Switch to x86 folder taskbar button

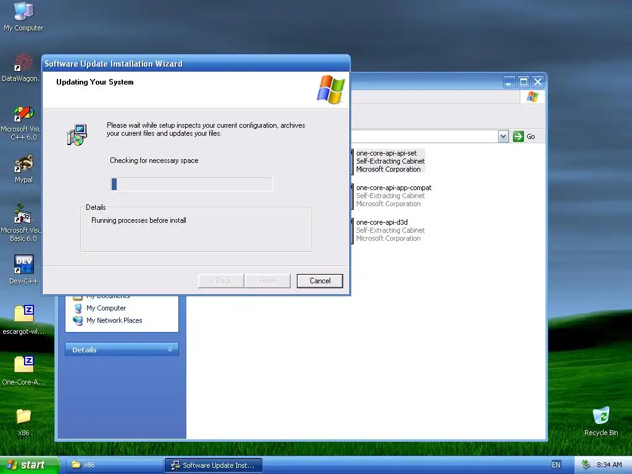pos(113,465)
